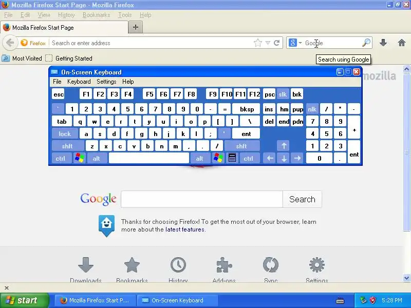Click the left arrow key on On-Screen Keyboard
Screen dimensions: 411x308
[270, 158]
